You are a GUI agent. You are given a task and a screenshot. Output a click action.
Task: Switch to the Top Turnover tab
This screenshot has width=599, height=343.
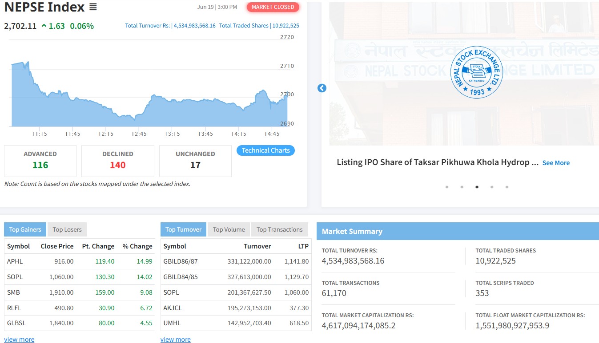point(183,229)
